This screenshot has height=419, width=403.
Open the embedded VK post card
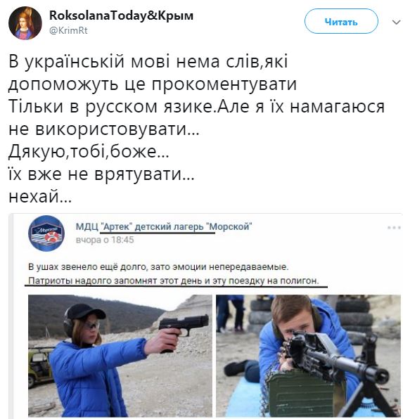[205, 316]
